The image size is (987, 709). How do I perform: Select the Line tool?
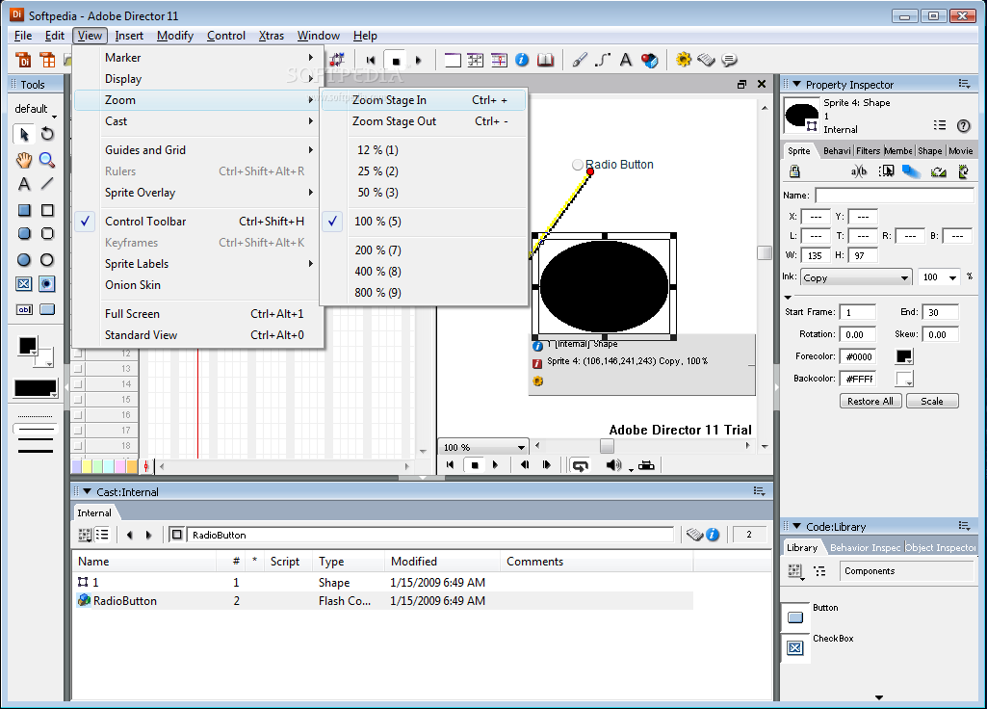(x=47, y=184)
